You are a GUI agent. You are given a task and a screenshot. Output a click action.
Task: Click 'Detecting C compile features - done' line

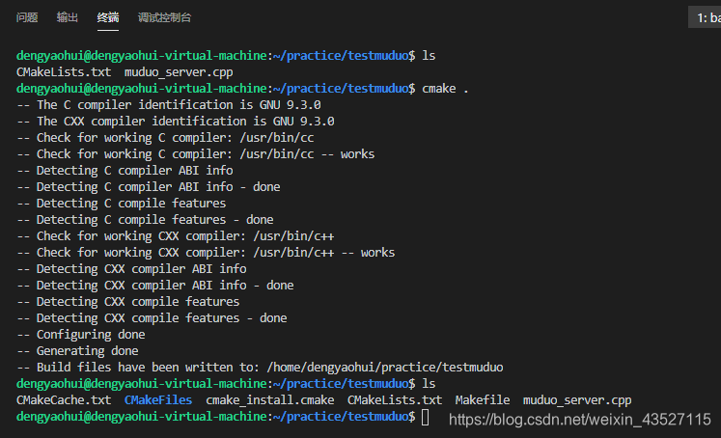point(146,220)
